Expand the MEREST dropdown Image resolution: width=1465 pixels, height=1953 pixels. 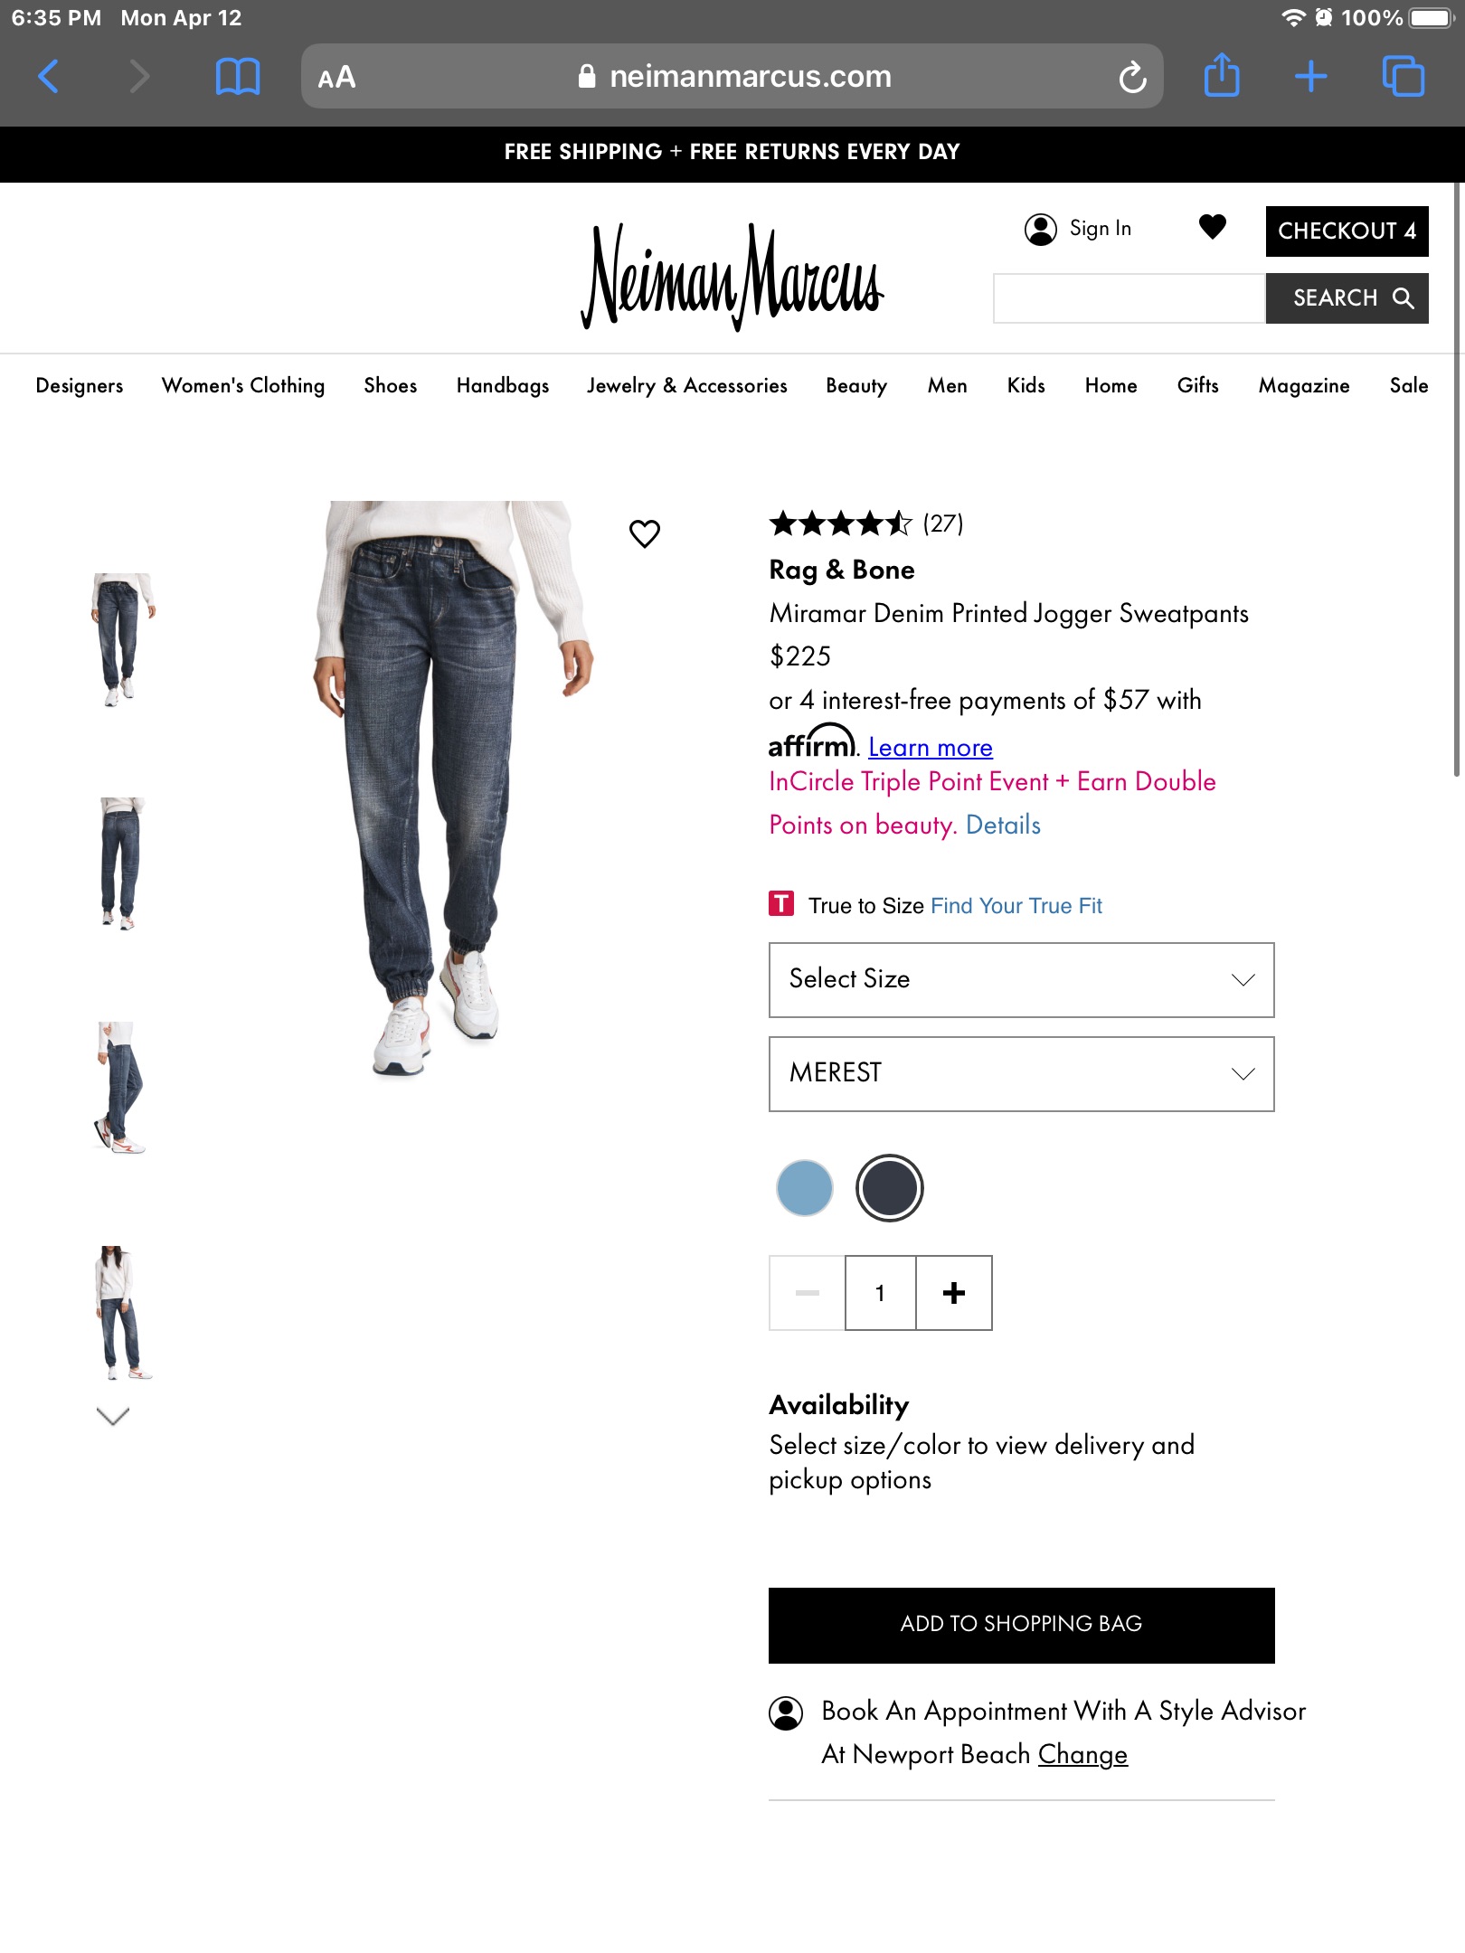1022,1074
